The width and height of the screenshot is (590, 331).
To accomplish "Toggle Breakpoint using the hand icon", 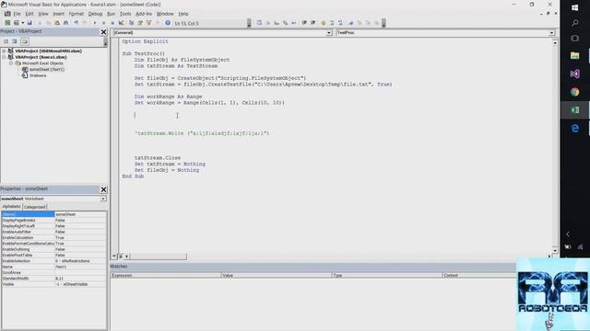I will pyautogui.click(x=323, y=23).
